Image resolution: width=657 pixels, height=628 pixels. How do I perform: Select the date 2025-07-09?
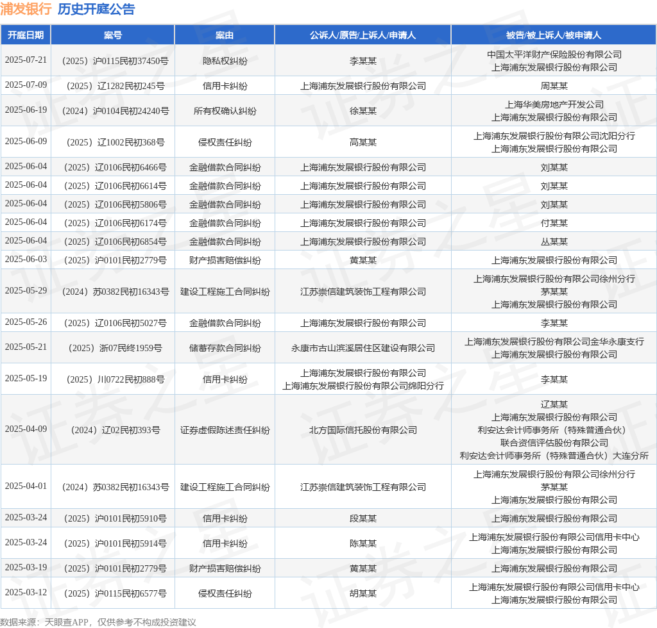[x=26, y=85]
